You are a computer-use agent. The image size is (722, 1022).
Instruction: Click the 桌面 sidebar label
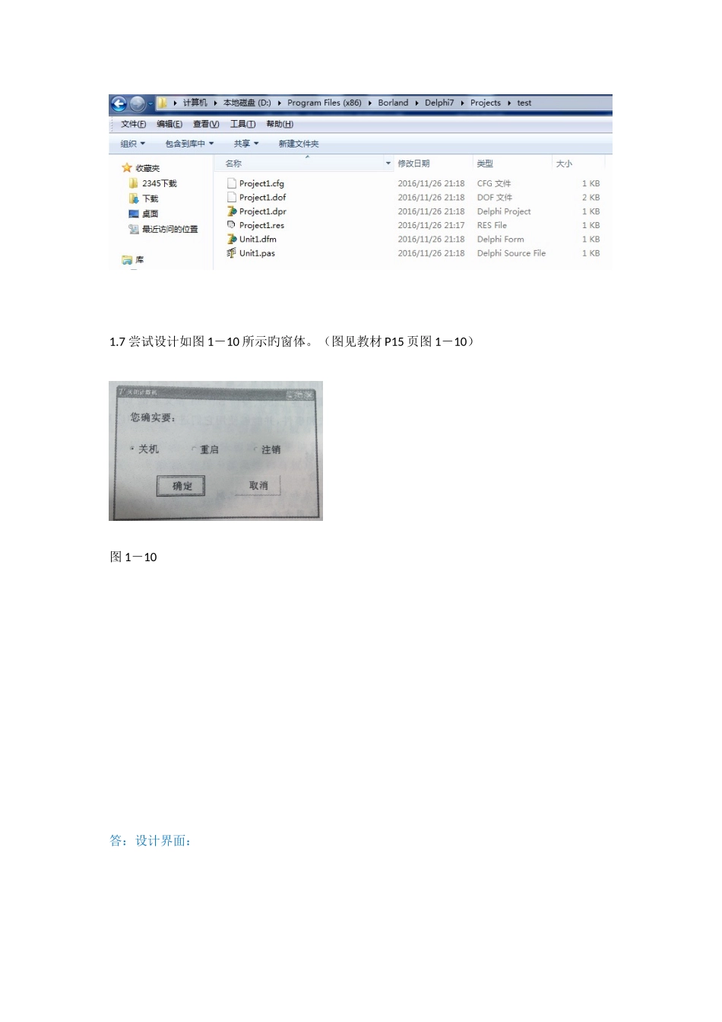[x=150, y=214]
